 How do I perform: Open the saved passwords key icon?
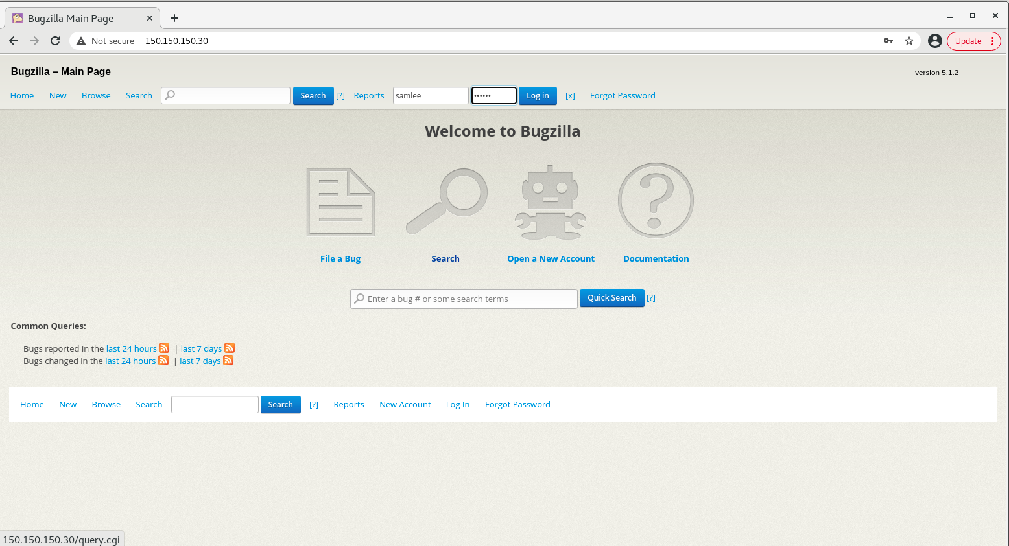pyautogui.click(x=888, y=41)
